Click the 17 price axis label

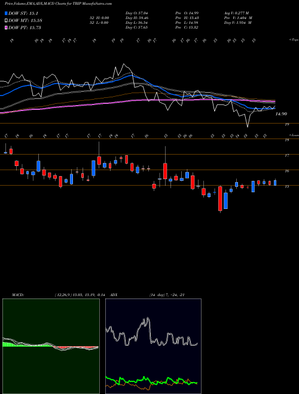286,156
